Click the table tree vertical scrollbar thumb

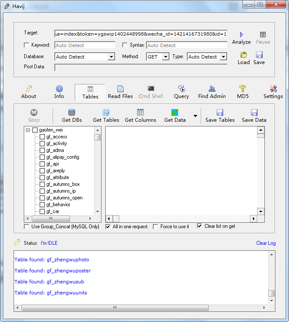pos(97,137)
